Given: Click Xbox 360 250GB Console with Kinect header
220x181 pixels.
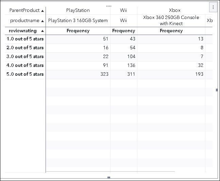Looking at the screenshot, I should 171,21.
